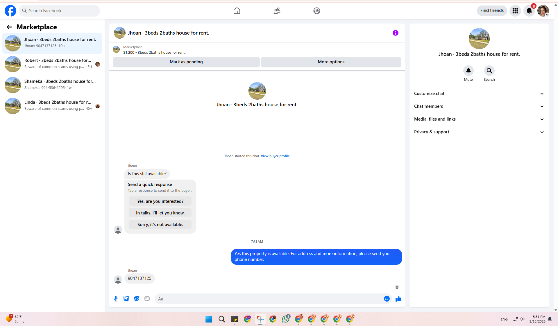This screenshot has height=326, width=558.
Task: Expand Privacy & support section
Action: coord(479,132)
